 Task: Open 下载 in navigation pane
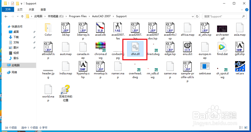point(16,37)
